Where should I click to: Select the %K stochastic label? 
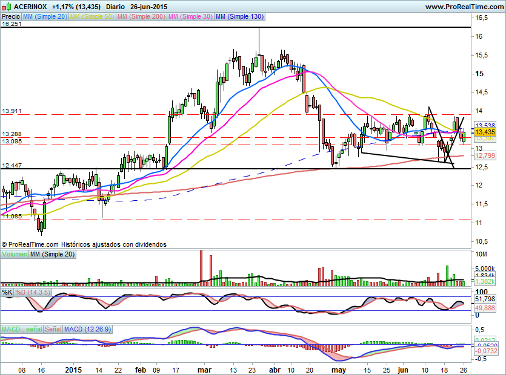tap(7, 292)
